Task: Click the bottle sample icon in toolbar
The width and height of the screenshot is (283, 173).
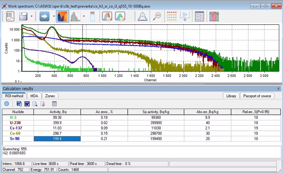Action: 92,17
